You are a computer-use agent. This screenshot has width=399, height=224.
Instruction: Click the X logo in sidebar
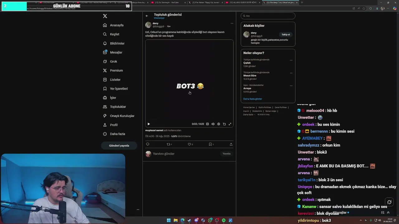[105, 16]
